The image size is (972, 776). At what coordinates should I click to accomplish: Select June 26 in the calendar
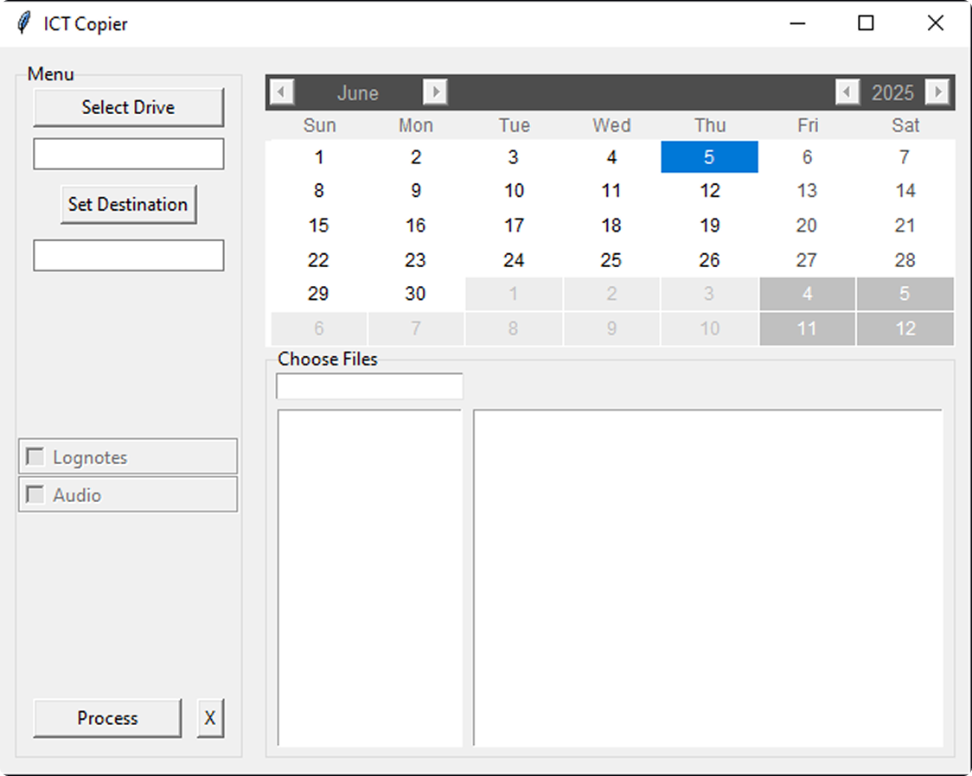tap(709, 260)
